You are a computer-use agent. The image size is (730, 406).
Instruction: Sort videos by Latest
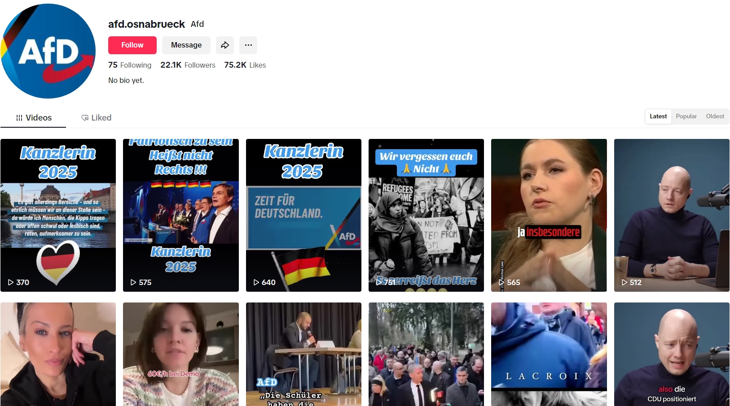[x=658, y=116]
